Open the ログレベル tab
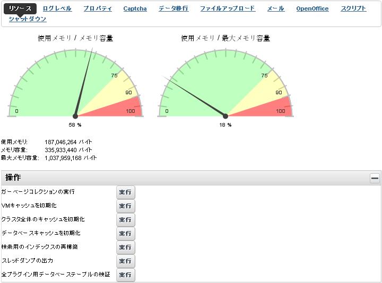Image resolution: width=382 pixels, height=283 pixels. tap(57, 8)
